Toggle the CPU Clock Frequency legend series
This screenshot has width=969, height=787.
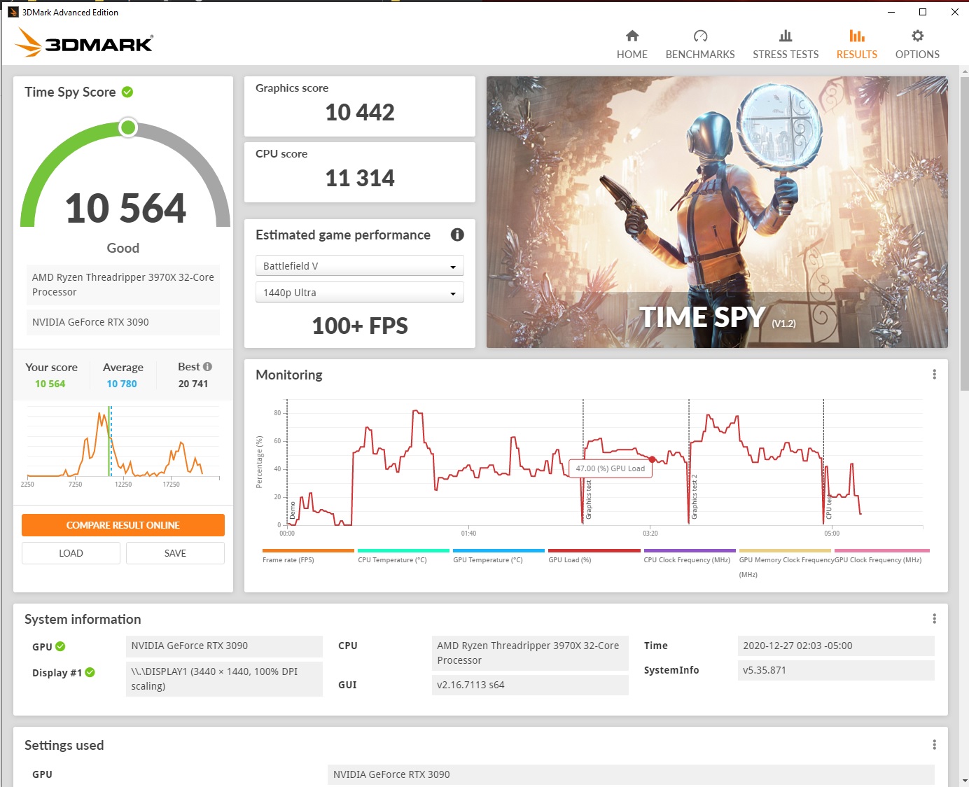(689, 556)
